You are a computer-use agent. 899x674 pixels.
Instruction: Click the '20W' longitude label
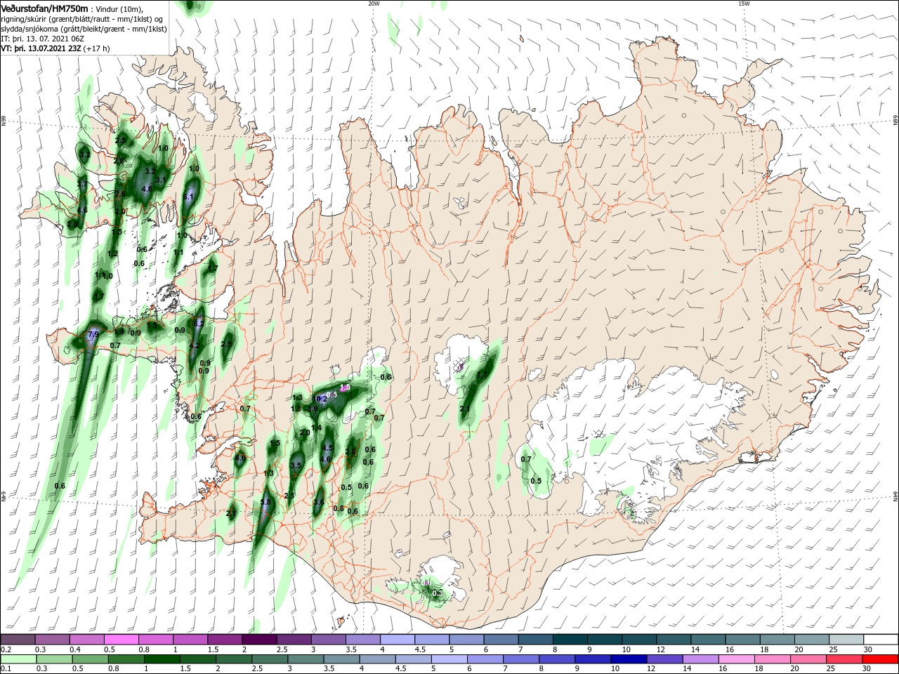[x=374, y=4]
